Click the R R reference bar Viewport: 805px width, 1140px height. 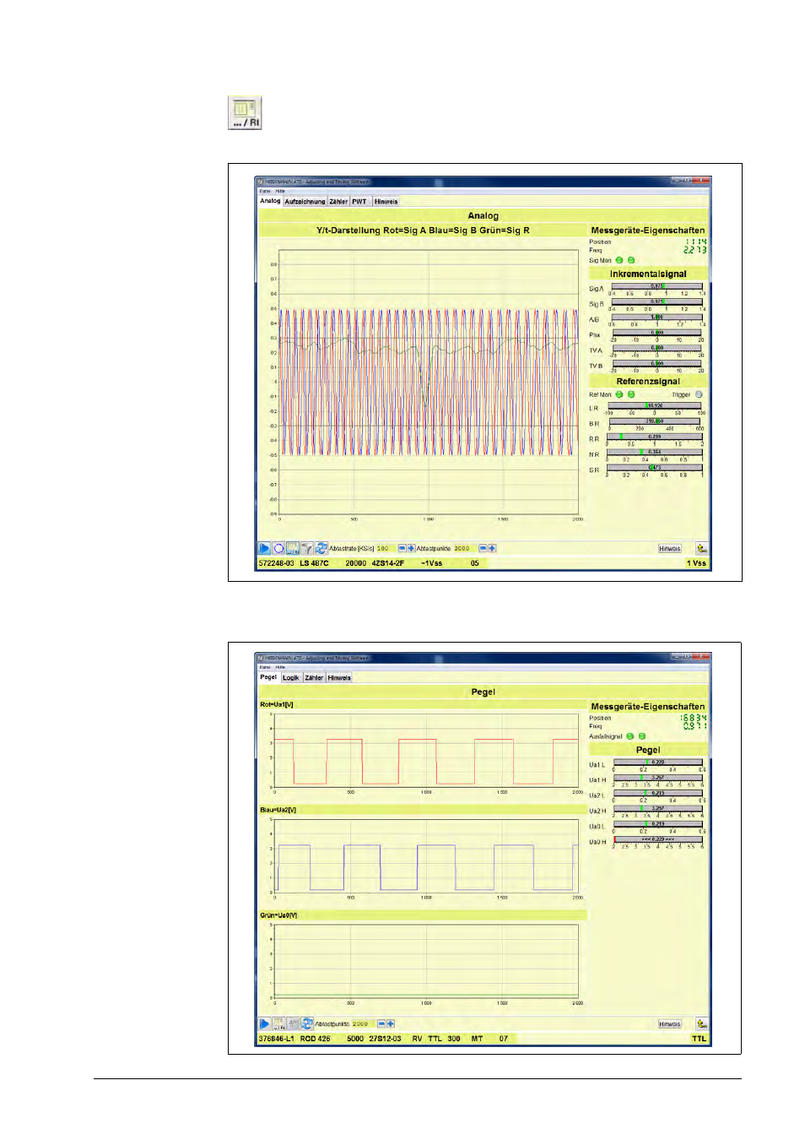[655, 437]
